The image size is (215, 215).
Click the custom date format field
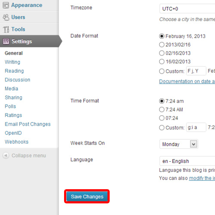(x=196, y=71)
